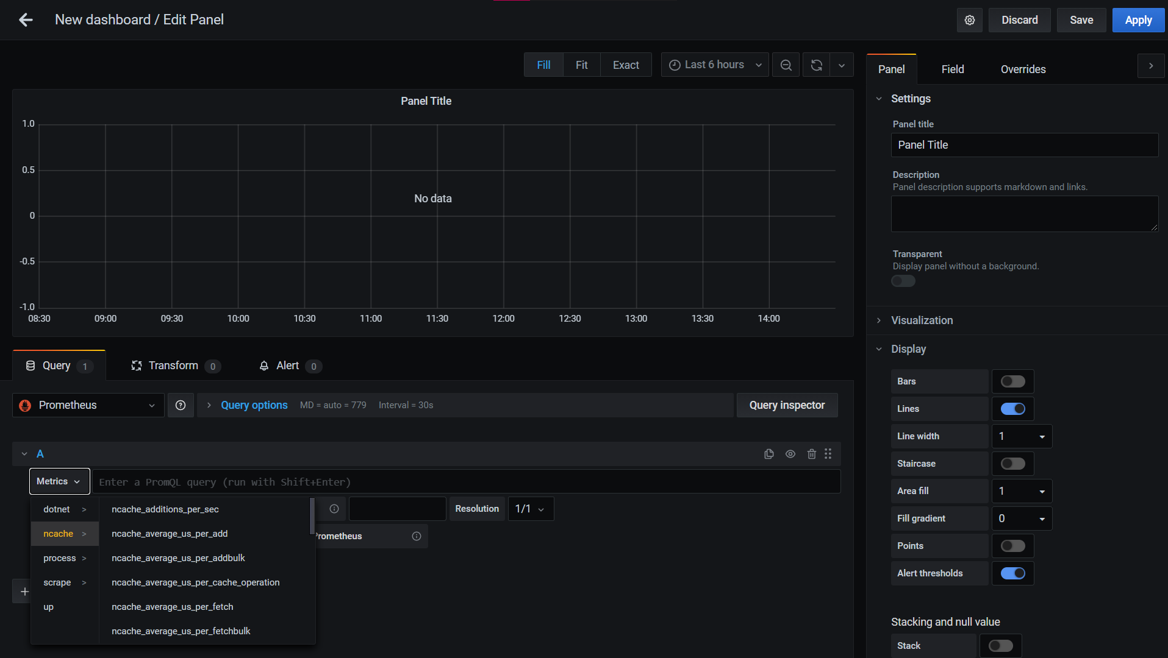1168x658 pixels.
Task: Click the Discard button
Action: (1019, 20)
